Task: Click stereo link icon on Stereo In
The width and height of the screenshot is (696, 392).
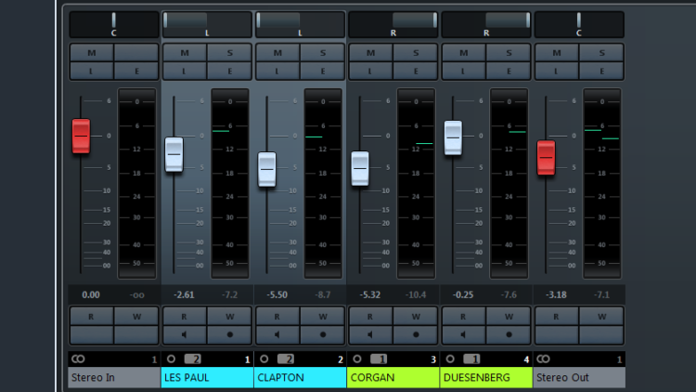Action: pyautogui.click(x=78, y=359)
